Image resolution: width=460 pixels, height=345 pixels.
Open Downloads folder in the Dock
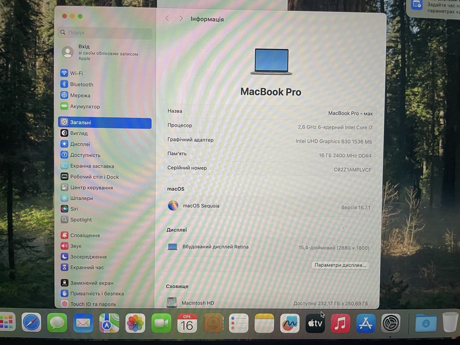click(x=425, y=323)
